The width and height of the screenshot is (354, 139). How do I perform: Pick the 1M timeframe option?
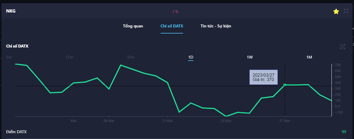click(x=309, y=57)
